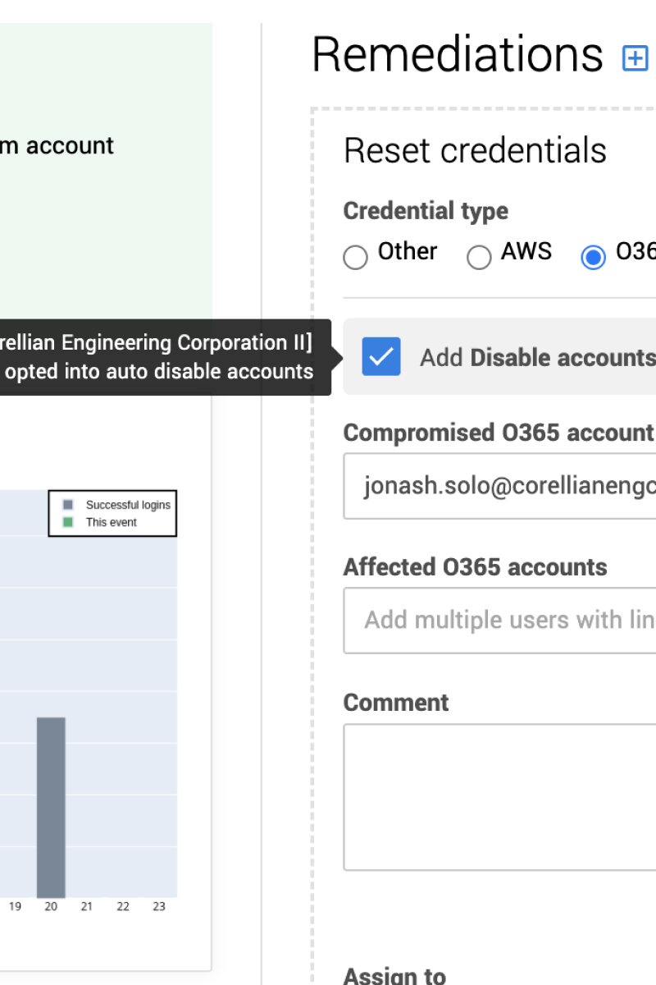Click the green This event legend swatch

68,522
